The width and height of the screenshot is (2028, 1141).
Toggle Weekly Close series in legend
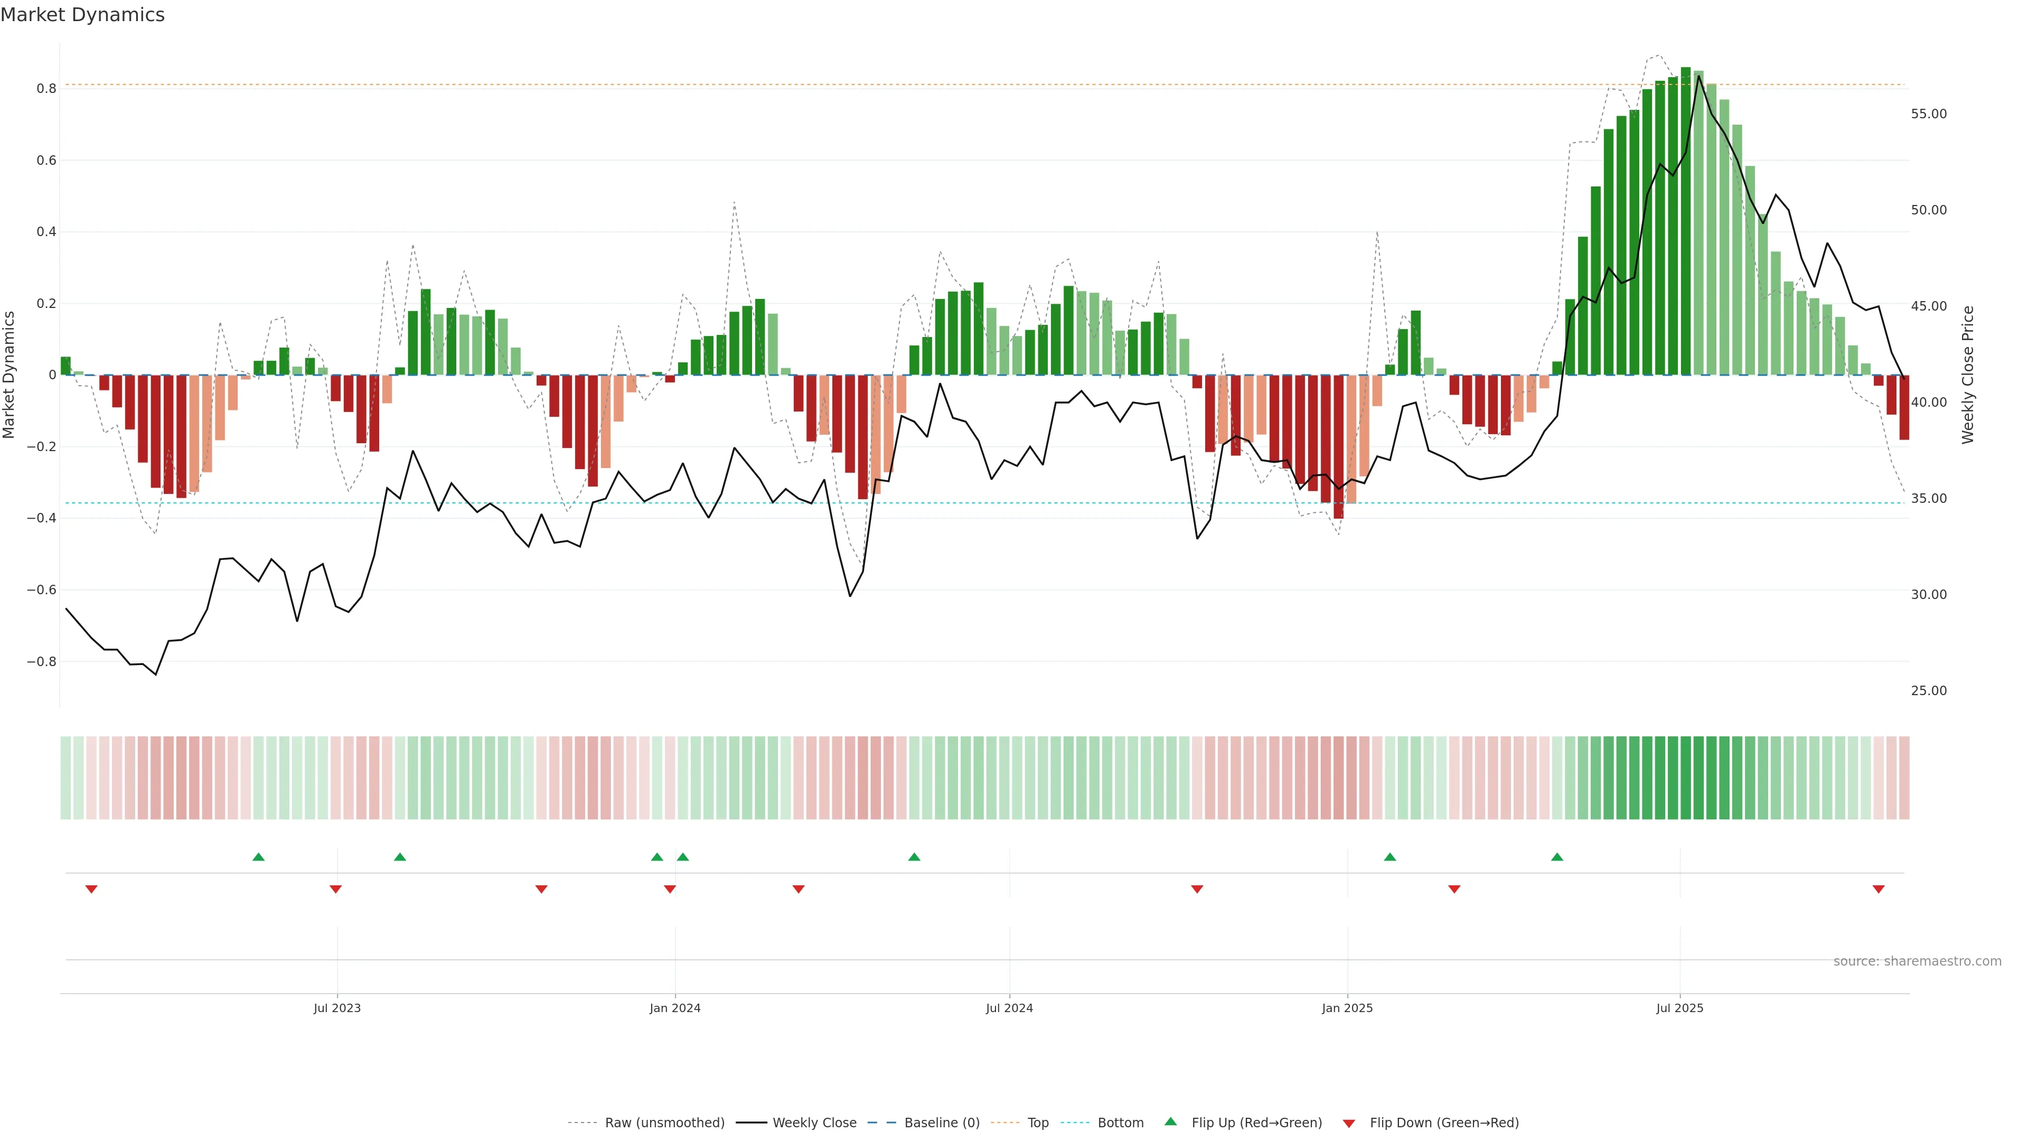click(x=814, y=1123)
